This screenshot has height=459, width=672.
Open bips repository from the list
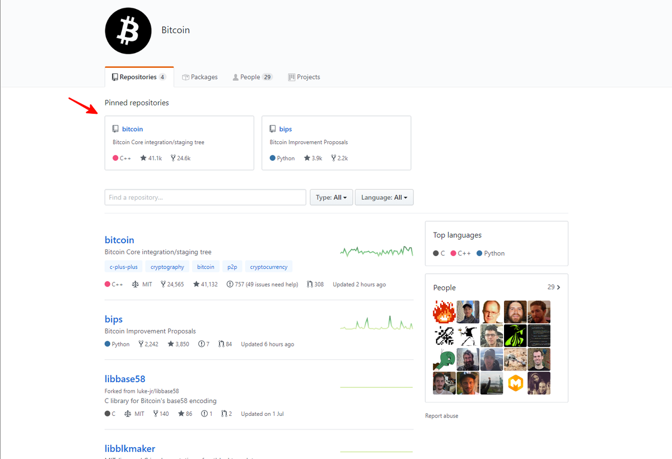click(x=114, y=319)
